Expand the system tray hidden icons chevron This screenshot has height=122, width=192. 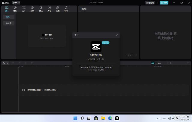click(158, 118)
